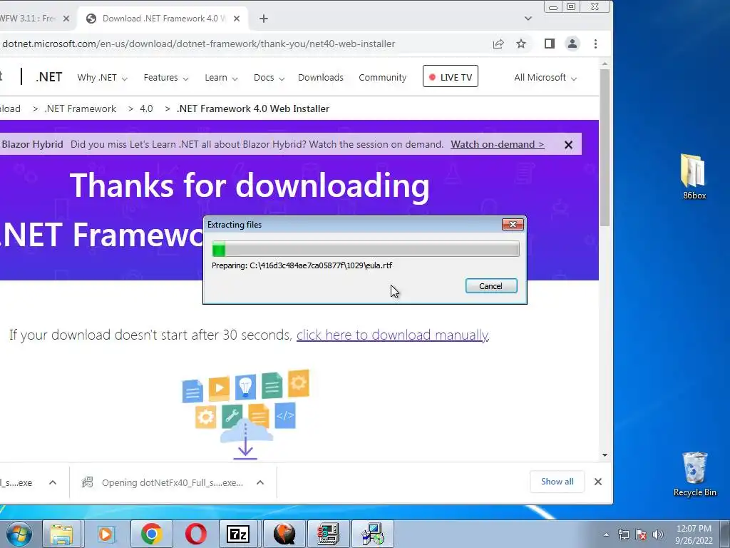Cancel the Extracting files dialog
Image resolution: width=730 pixels, height=548 pixels.
[491, 286]
